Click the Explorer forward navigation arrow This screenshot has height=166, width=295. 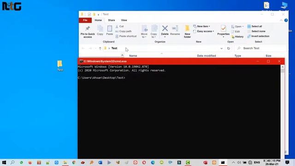point(90,48)
